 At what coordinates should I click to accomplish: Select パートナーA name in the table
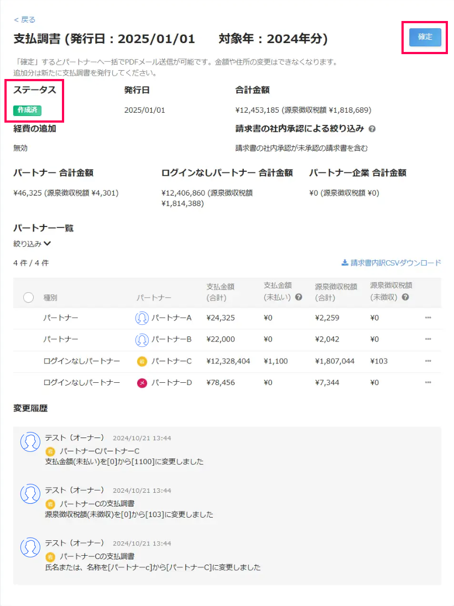(171, 318)
